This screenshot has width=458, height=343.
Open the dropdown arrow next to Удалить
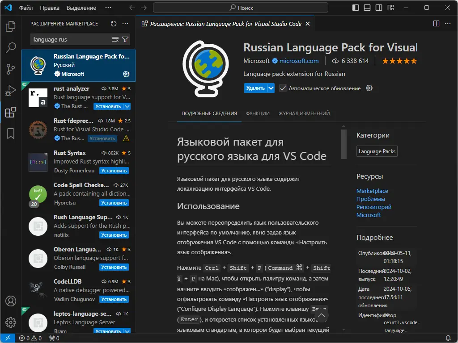pos(271,88)
